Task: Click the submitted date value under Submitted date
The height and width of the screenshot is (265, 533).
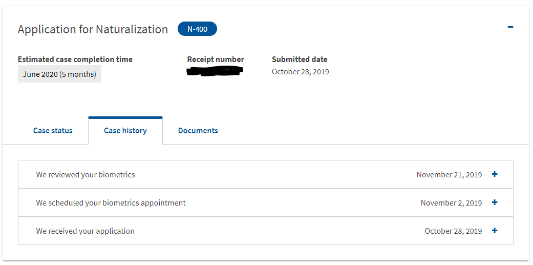Action: [x=301, y=72]
